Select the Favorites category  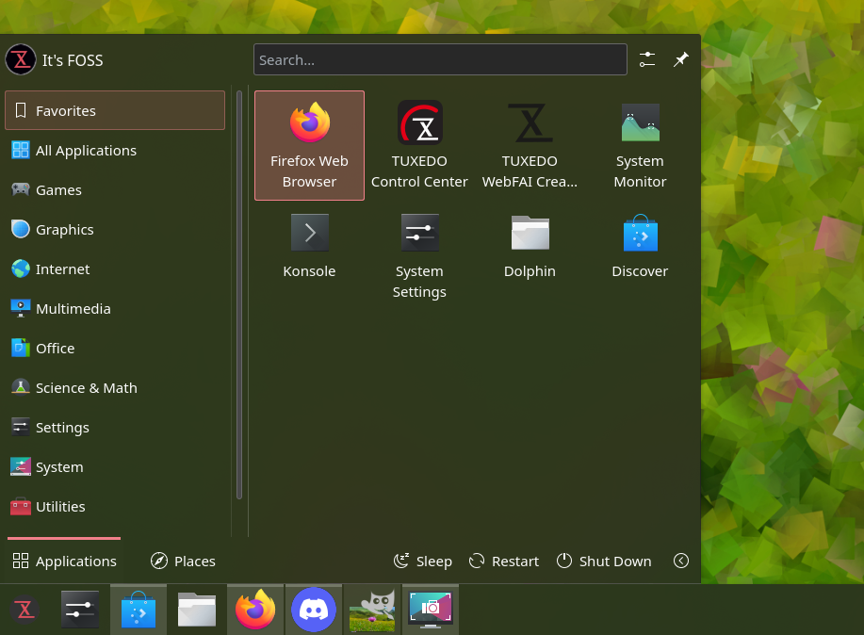coord(115,110)
